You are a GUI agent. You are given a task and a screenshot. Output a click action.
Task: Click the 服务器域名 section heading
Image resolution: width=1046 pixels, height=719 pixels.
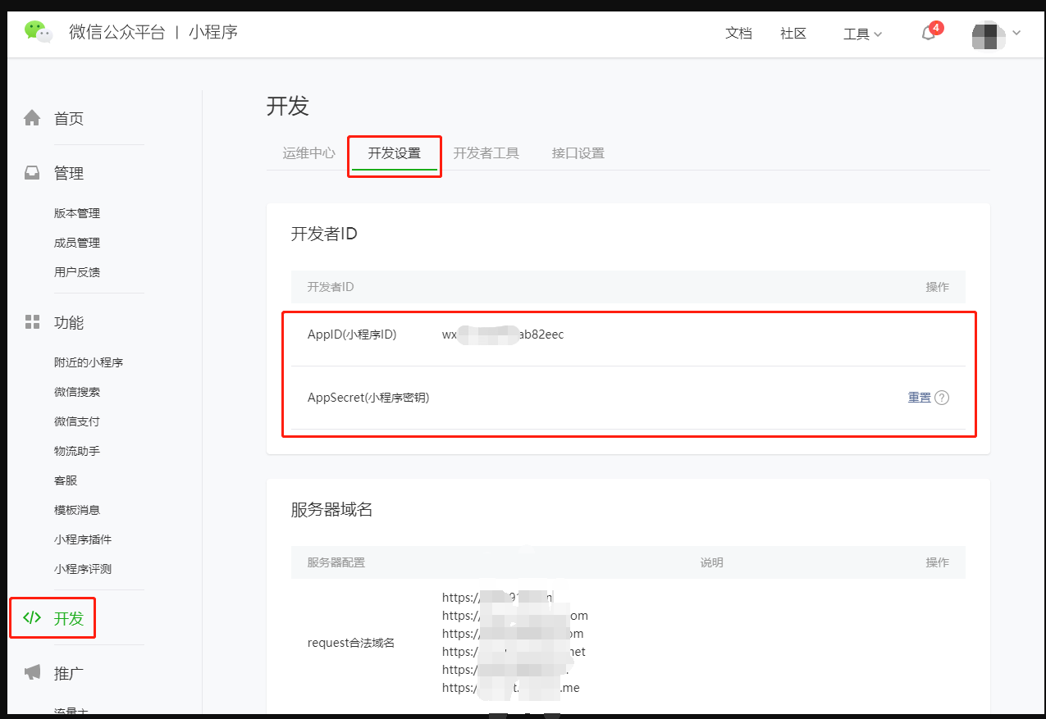click(x=332, y=509)
